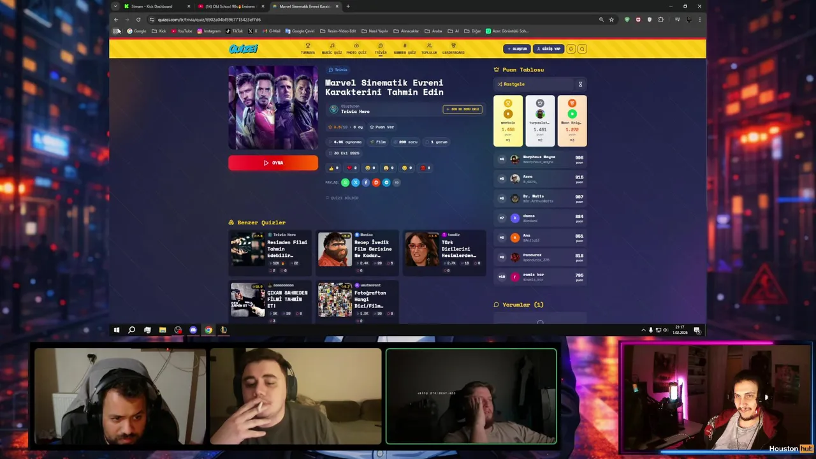The width and height of the screenshot is (816, 459).
Task: Open Dr. Watts leaderboard row
Action: tap(540, 198)
